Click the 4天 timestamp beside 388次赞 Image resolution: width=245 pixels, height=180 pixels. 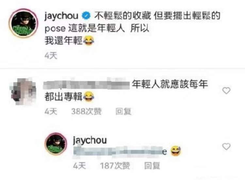pos(51,111)
